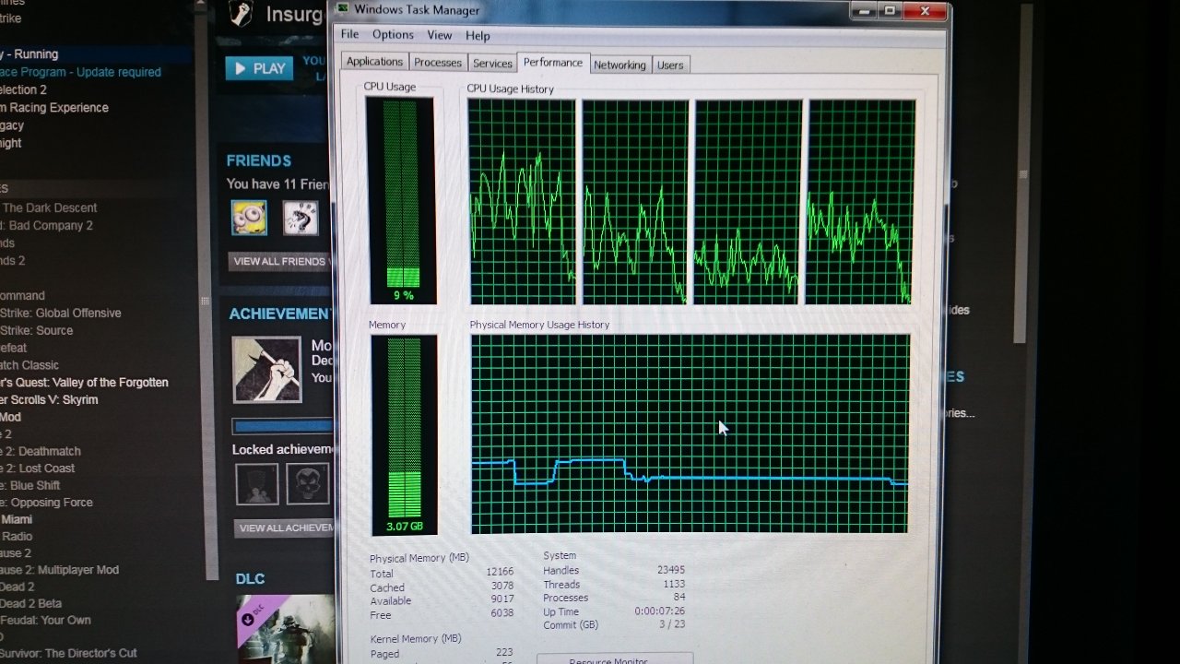Click the Physical Memory Usage History graph
This screenshot has width=1180, height=664.
tap(690, 433)
